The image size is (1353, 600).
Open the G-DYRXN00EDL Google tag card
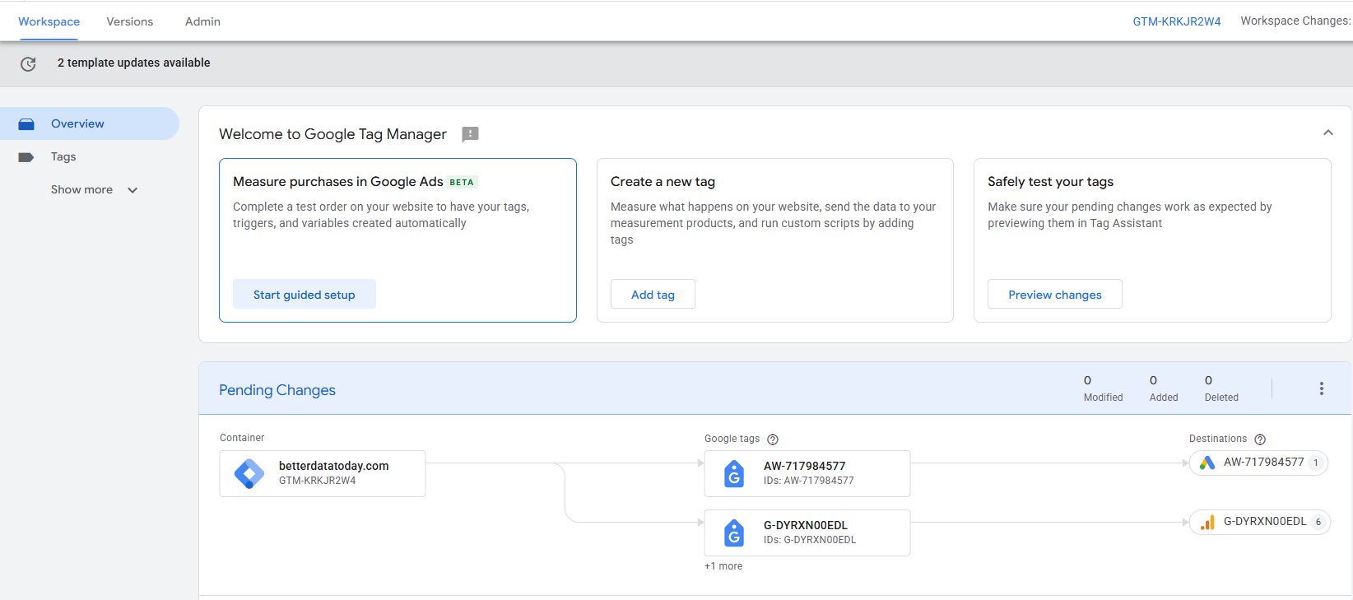click(x=807, y=533)
